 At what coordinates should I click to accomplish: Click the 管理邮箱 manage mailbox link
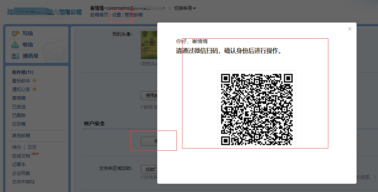point(134,15)
